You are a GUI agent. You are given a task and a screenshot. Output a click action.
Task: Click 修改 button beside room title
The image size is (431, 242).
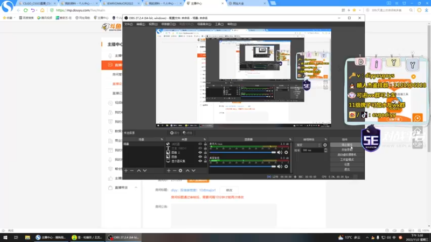point(229,190)
